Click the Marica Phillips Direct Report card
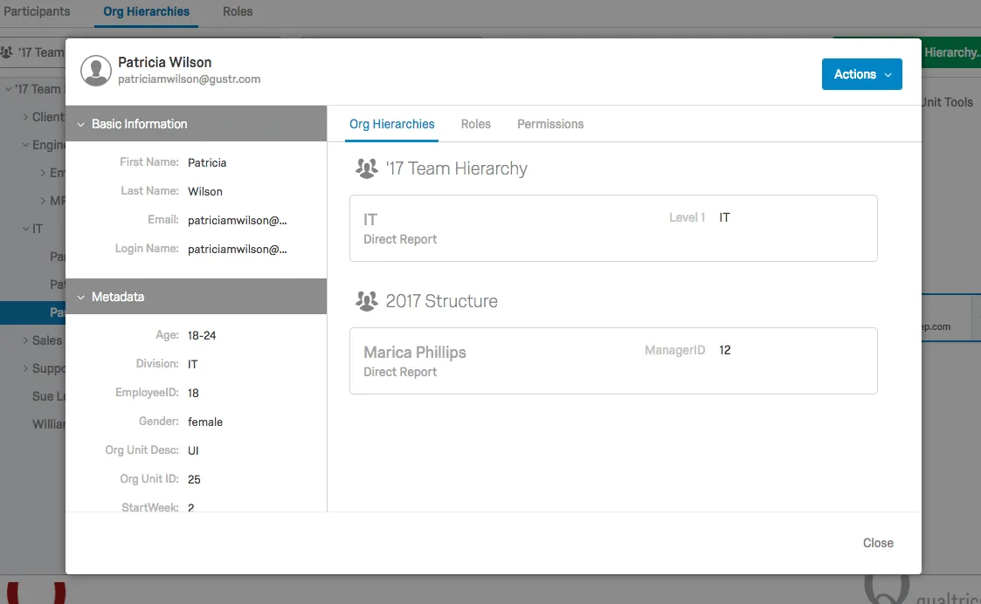The height and width of the screenshot is (604, 981). click(x=612, y=360)
